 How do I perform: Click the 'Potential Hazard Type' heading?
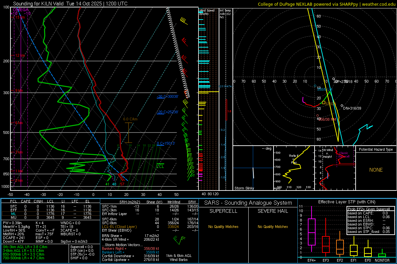tap(376, 149)
